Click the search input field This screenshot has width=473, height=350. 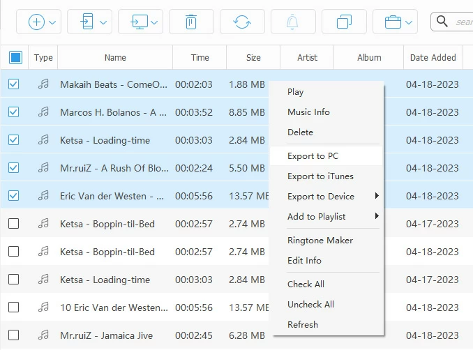[463, 22]
